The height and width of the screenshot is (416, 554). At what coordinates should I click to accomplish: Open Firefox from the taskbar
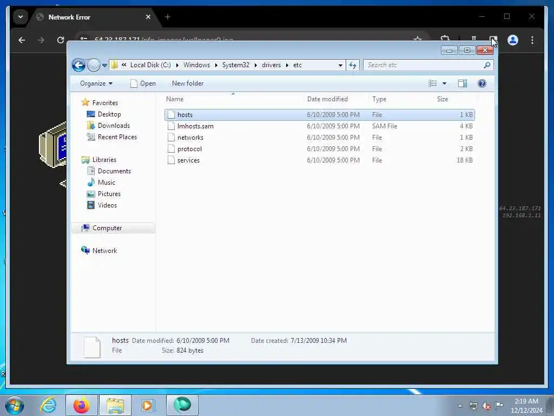click(x=82, y=405)
